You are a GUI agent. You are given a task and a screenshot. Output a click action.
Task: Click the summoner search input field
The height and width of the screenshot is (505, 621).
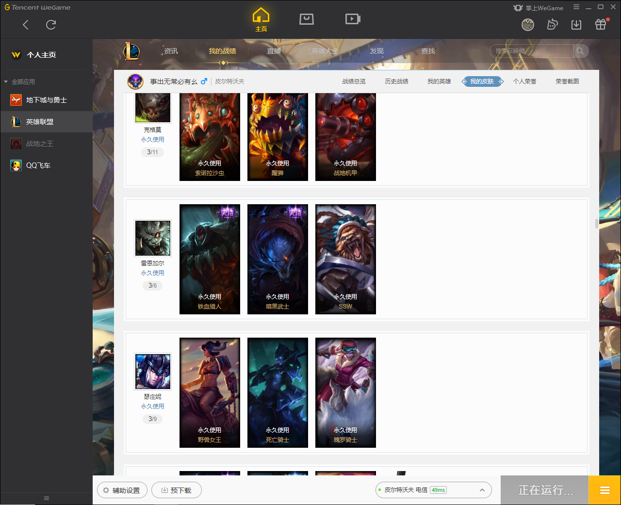[531, 51]
